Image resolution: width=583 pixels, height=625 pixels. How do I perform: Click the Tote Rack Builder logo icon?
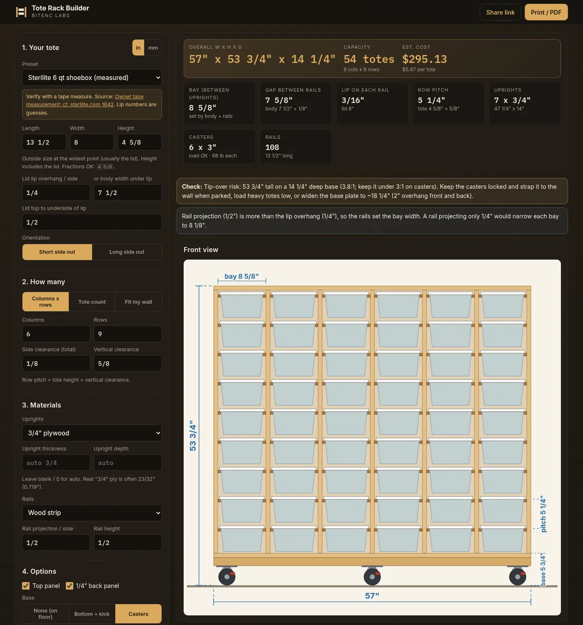point(21,12)
